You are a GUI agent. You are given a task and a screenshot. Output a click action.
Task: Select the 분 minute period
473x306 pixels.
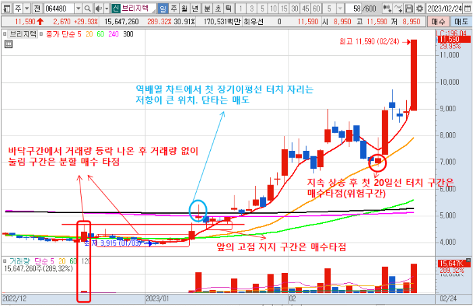point(207,8)
